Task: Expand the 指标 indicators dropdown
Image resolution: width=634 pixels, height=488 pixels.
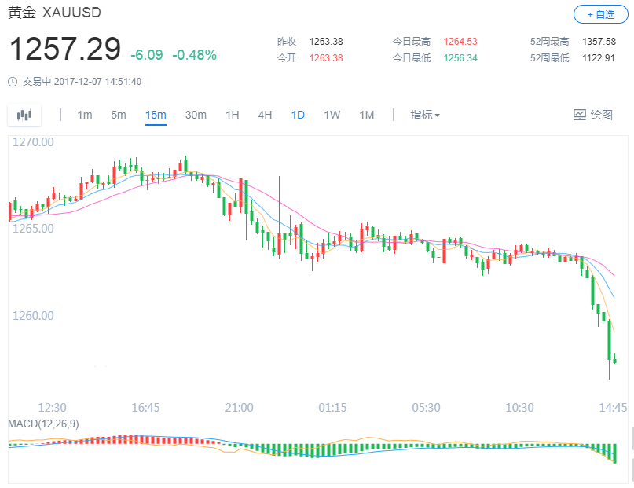Action: click(x=425, y=115)
